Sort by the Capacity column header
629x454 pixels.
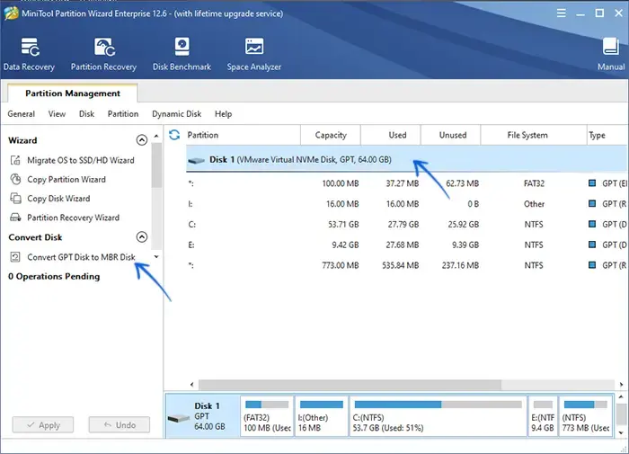(331, 135)
